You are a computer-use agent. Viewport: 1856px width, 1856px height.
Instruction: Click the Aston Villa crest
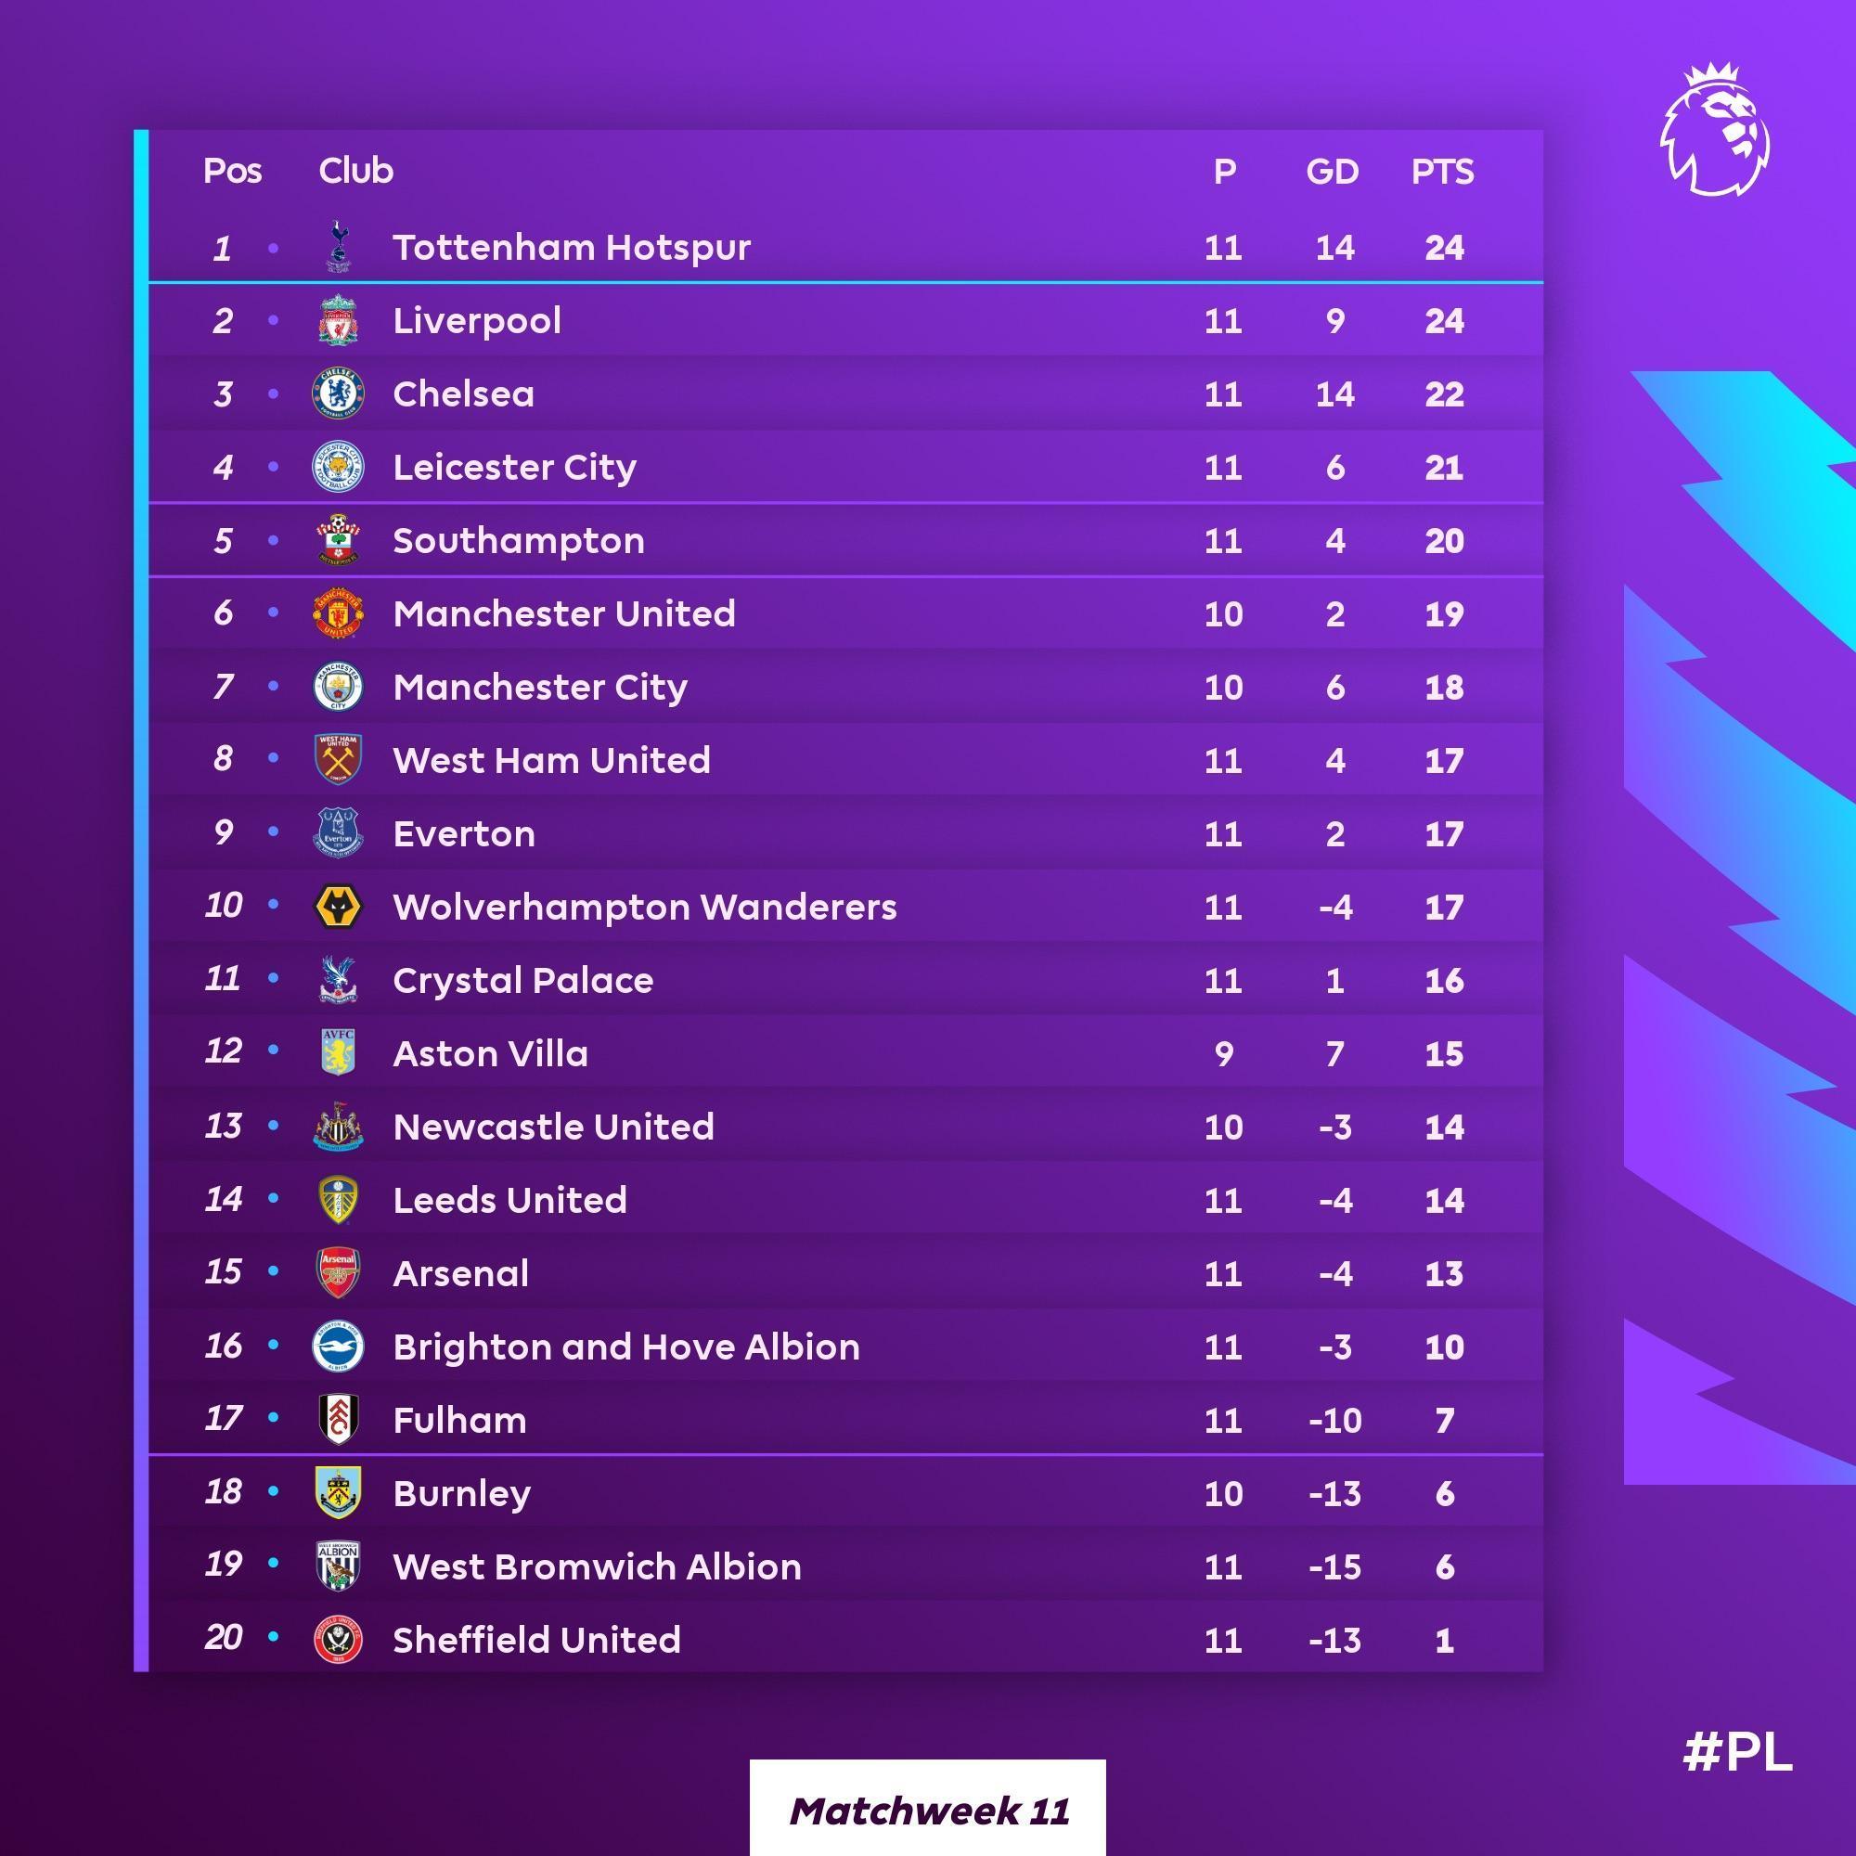338,1053
